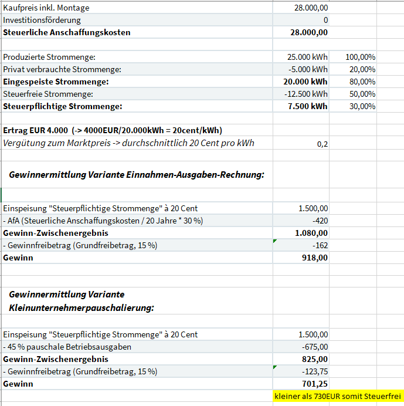Screen dimensions: 404x406
Task: Select the 20,00% percentage cell
Action: pos(353,69)
